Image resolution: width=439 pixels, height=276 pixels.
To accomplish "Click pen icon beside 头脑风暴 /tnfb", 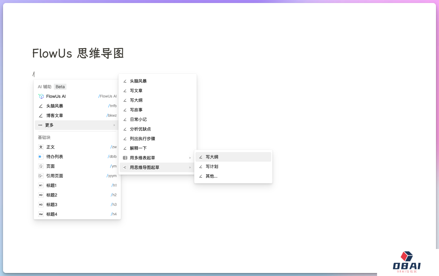I will (41, 106).
